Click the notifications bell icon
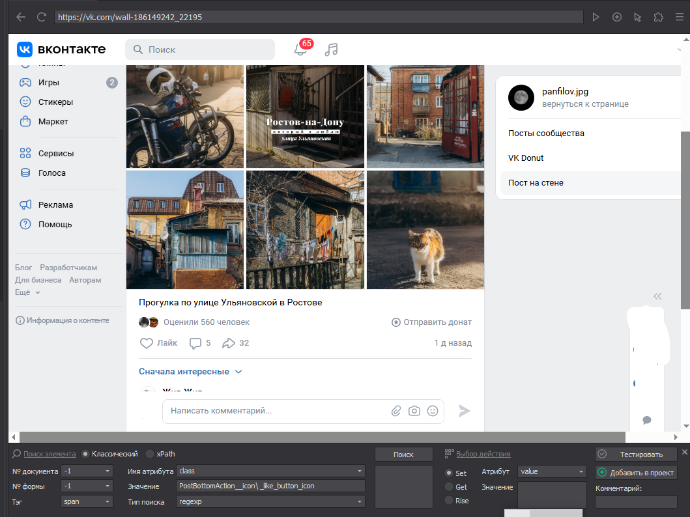This screenshot has width=690, height=517. [x=300, y=50]
